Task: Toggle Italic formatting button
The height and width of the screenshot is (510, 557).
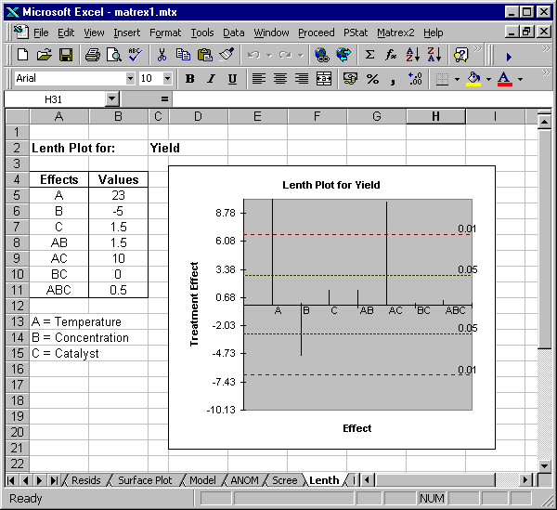Action: pos(212,79)
